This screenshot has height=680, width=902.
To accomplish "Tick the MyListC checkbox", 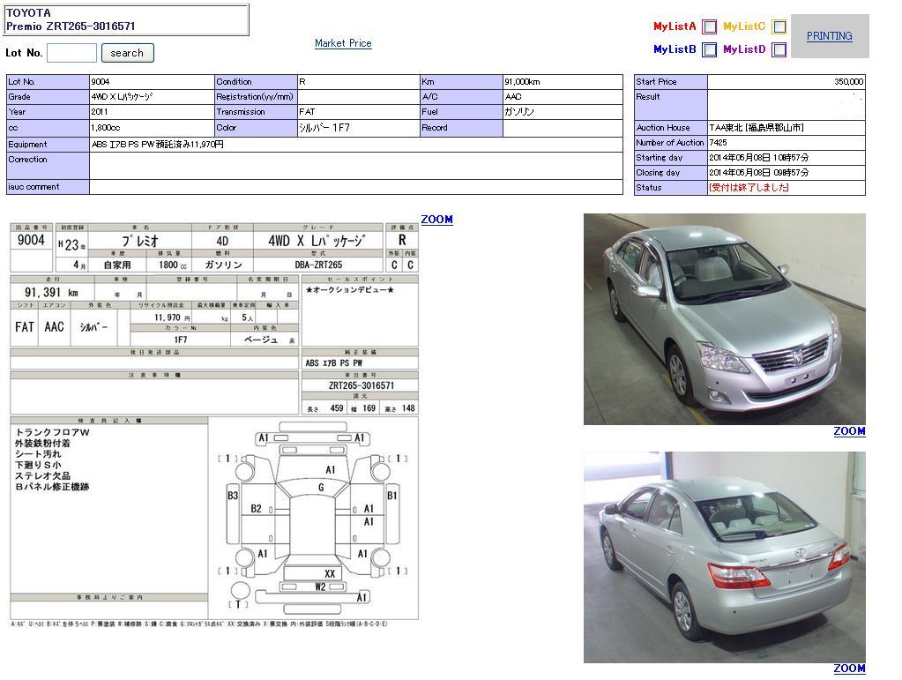I will (x=779, y=27).
